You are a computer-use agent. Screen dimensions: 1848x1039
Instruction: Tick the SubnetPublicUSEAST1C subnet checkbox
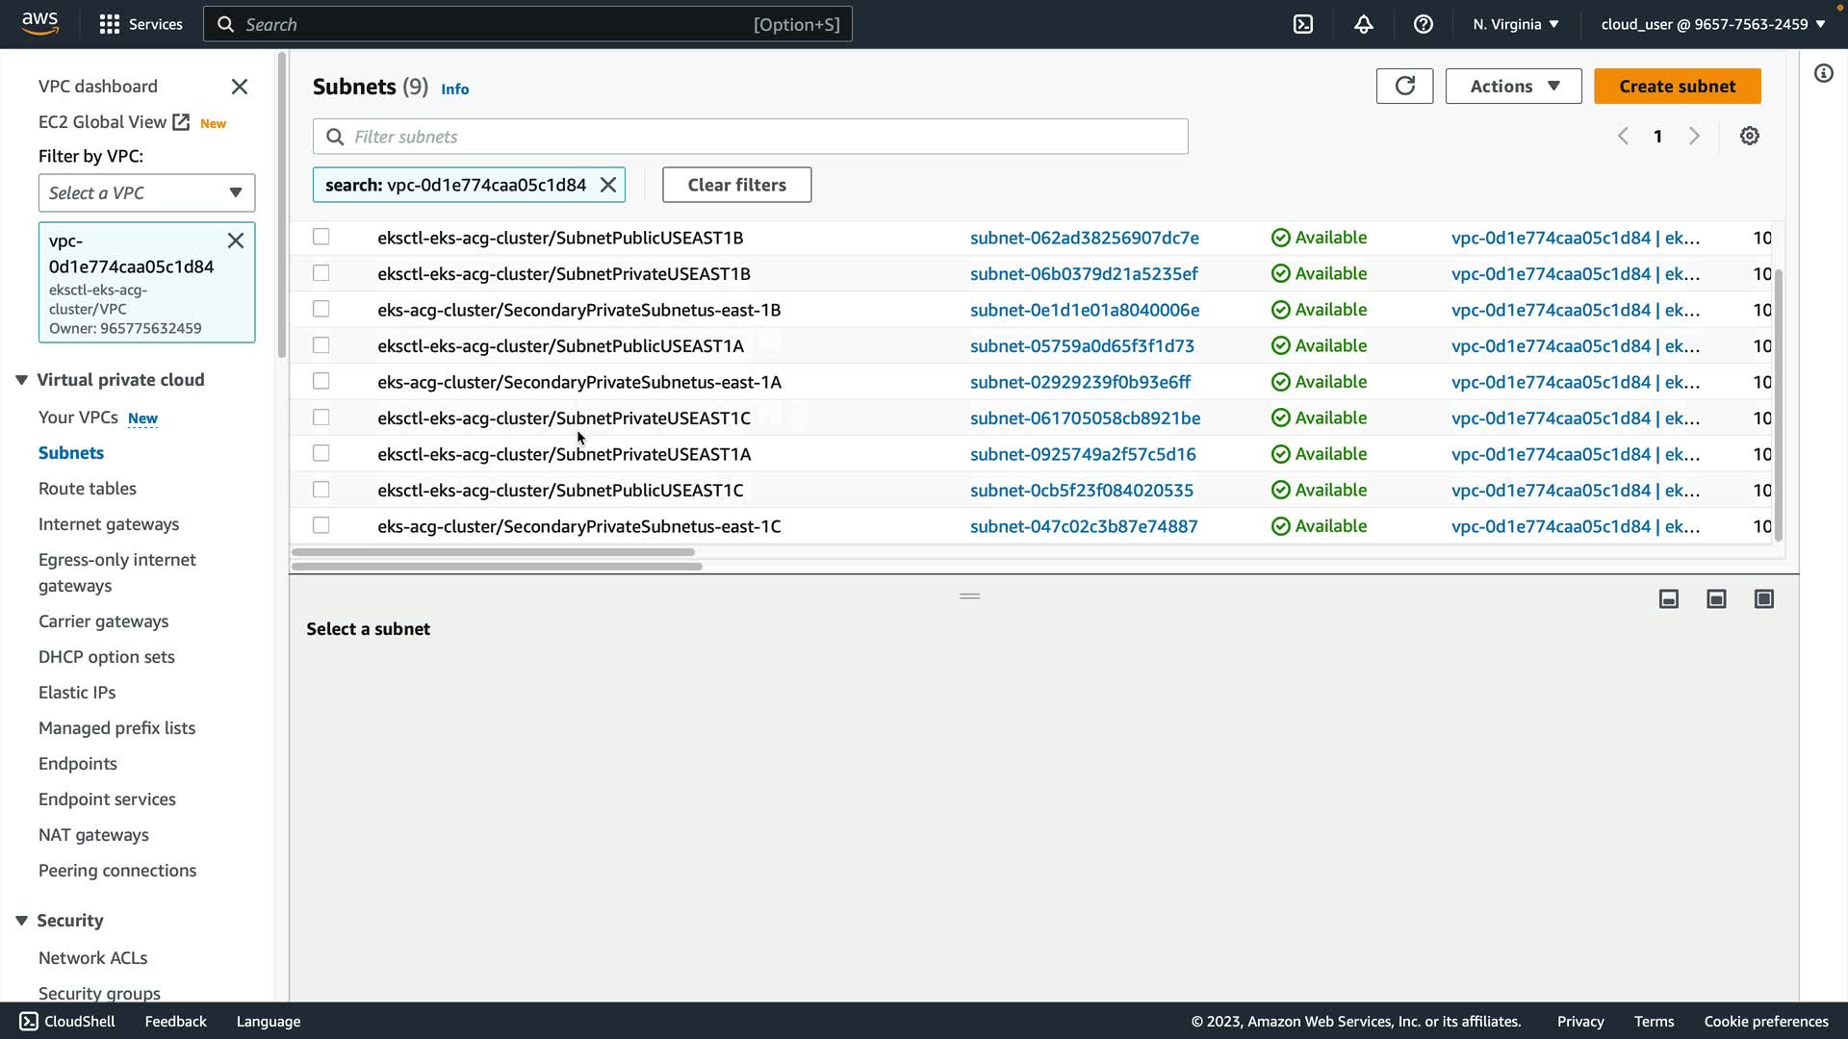pos(321,490)
